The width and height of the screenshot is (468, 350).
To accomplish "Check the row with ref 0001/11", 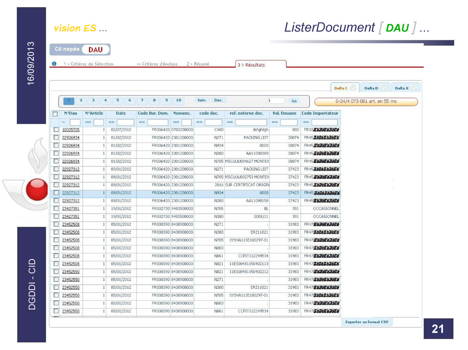I will (56, 216).
